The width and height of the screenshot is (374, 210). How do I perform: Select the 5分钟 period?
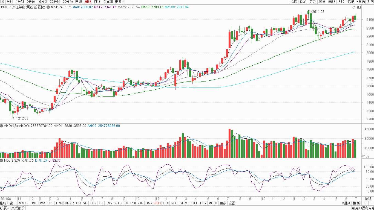31,2
